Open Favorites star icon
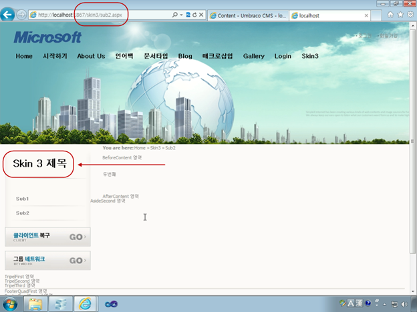The height and width of the screenshot is (312, 417). 400,15
